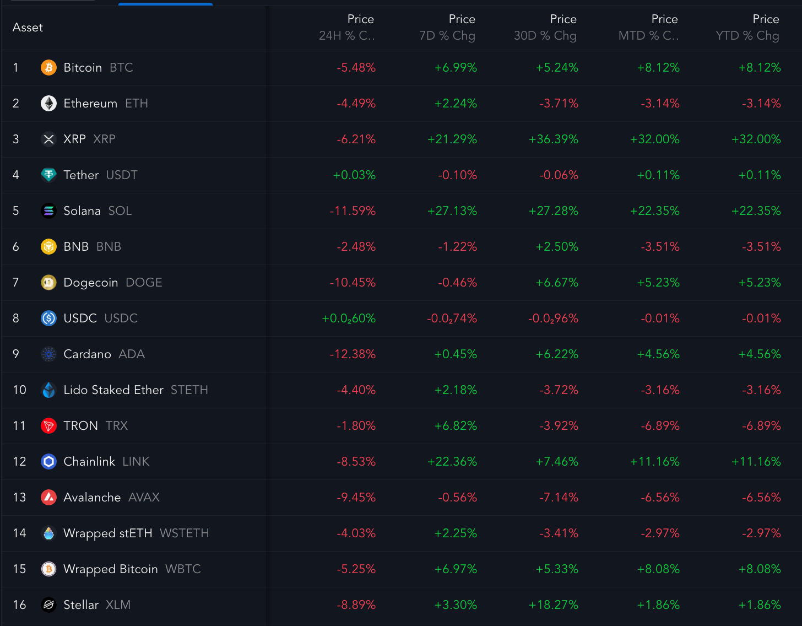
Task: Click Dogecoin 30D change +6.67%
Action: coord(557,283)
